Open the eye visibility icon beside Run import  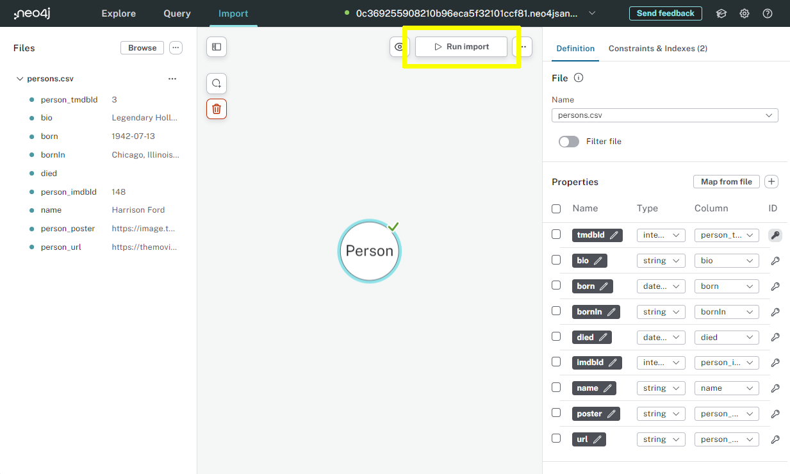point(399,46)
